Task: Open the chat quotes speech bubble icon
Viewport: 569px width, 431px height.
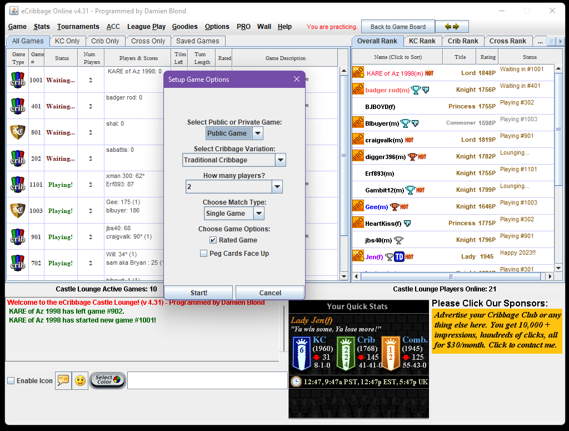Action: 63,380
